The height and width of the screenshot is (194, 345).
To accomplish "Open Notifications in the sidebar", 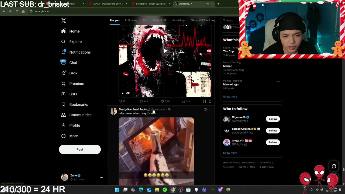I will (76, 52).
